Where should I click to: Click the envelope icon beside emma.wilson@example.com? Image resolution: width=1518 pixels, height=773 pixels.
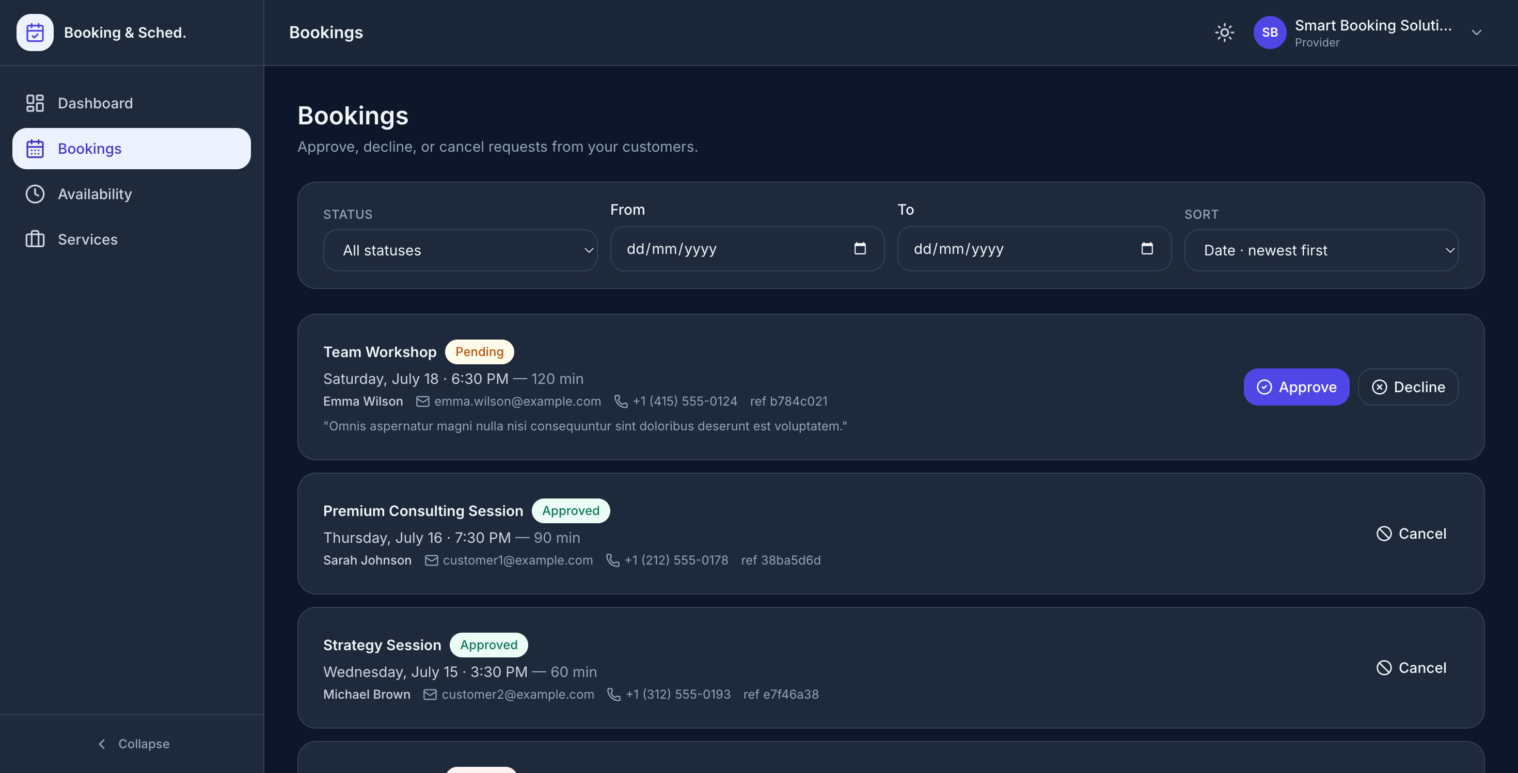pos(422,401)
